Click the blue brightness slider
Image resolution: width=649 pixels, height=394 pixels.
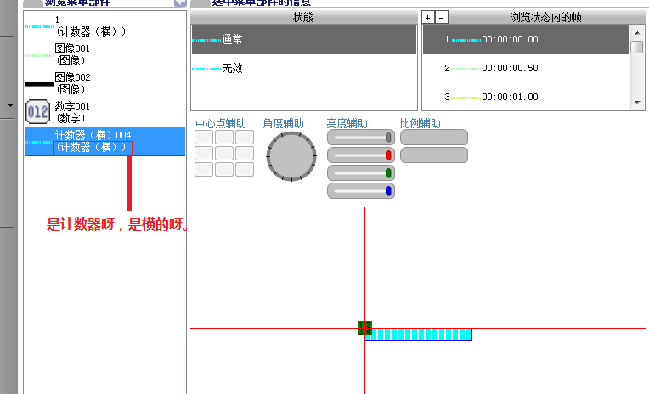361,191
